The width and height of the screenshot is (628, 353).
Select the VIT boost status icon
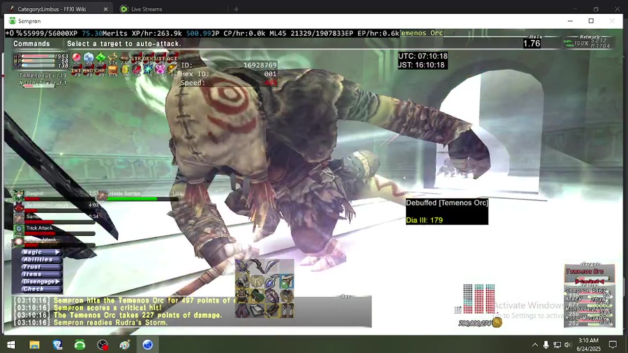(160, 58)
